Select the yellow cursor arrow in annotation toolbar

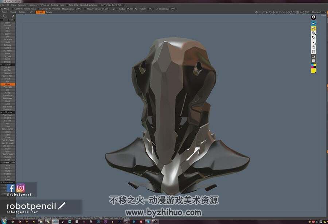(x=313, y=28)
